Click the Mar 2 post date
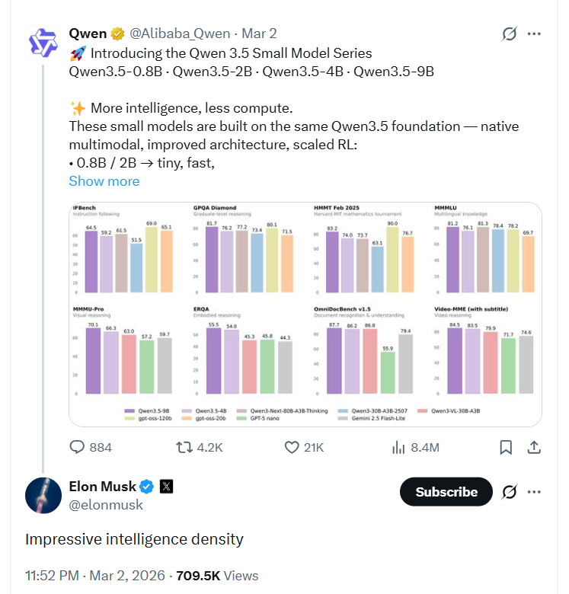569x594 pixels. [x=259, y=34]
